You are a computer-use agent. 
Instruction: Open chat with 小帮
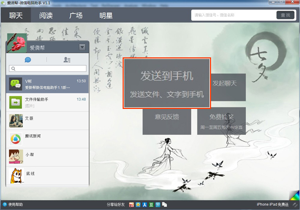(x=47, y=157)
